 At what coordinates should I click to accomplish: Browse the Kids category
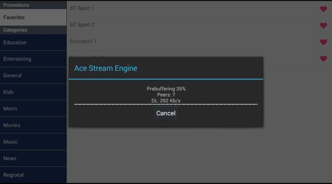pyautogui.click(x=33, y=92)
